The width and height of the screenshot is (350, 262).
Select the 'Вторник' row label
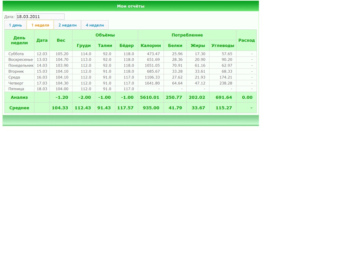tap(16, 71)
